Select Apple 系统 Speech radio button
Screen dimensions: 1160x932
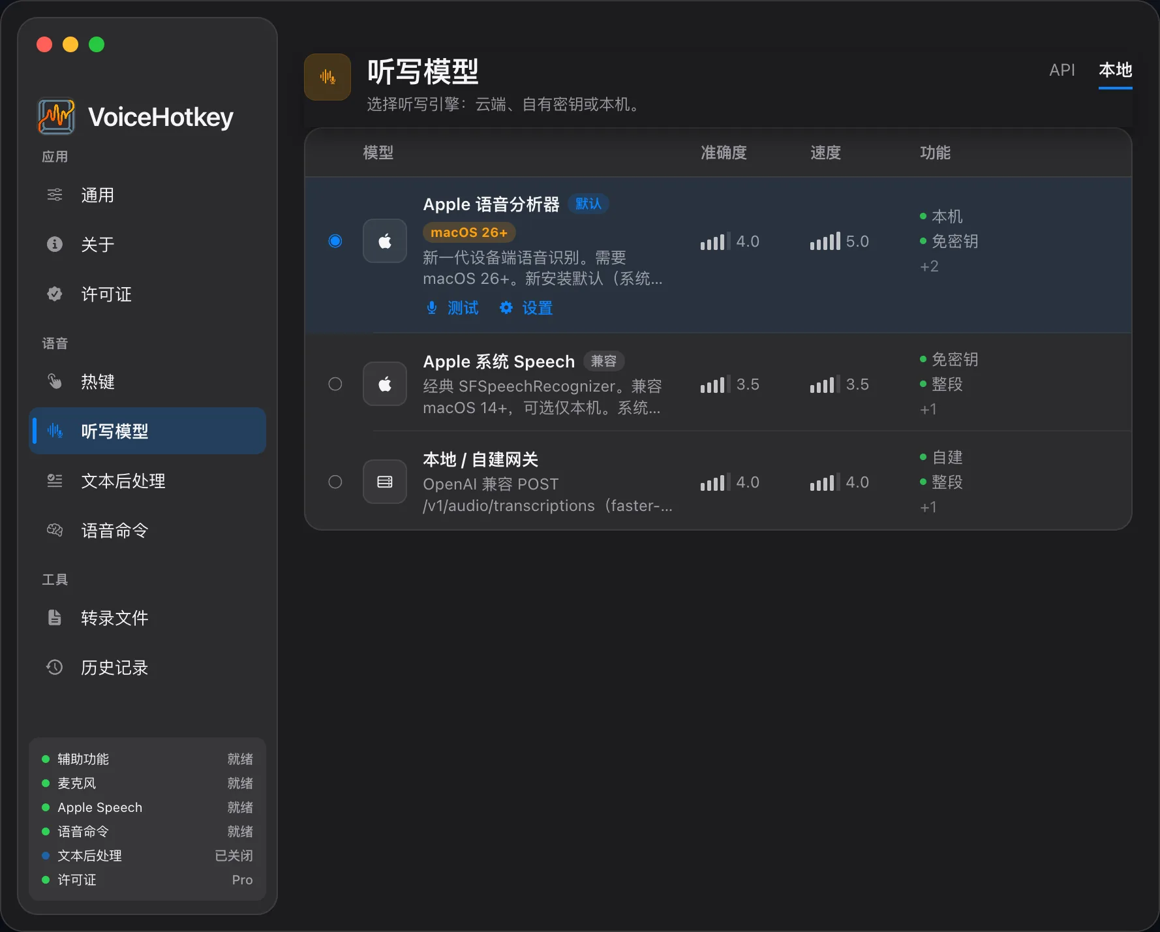click(x=335, y=384)
